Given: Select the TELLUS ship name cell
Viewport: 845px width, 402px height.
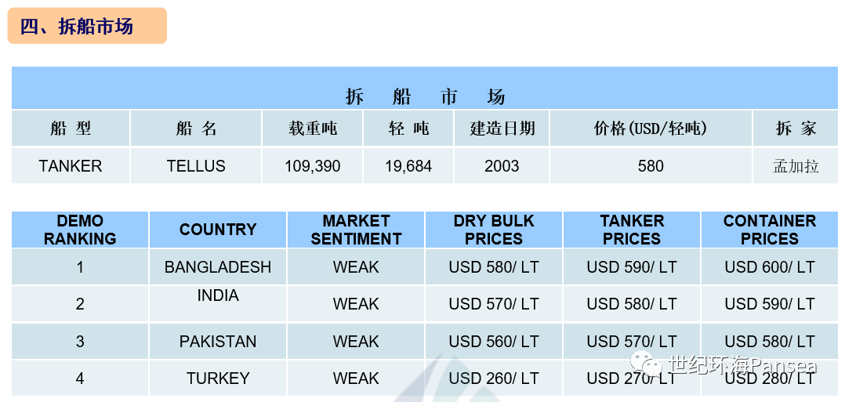Looking at the screenshot, I should pos(196,165).
